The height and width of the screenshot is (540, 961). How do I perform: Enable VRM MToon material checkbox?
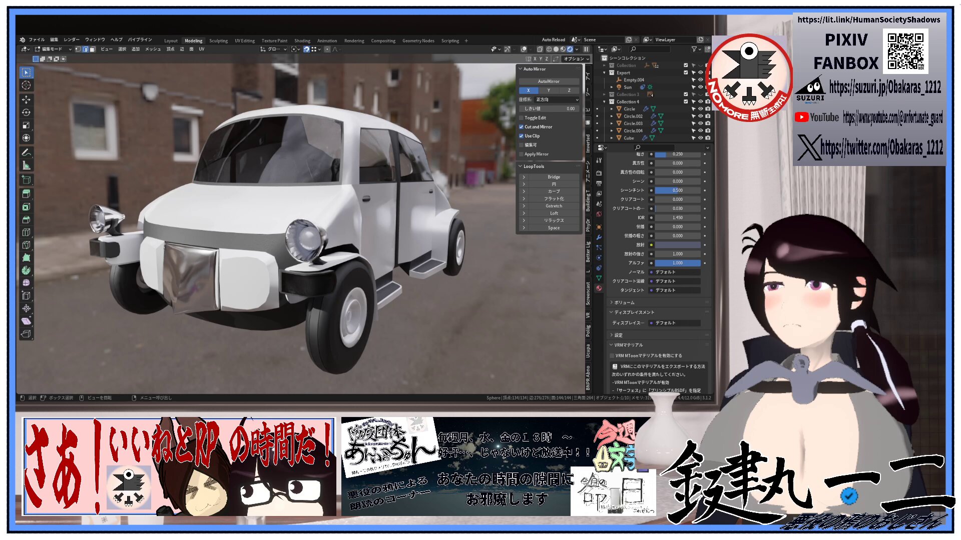[x=612, y=356]
